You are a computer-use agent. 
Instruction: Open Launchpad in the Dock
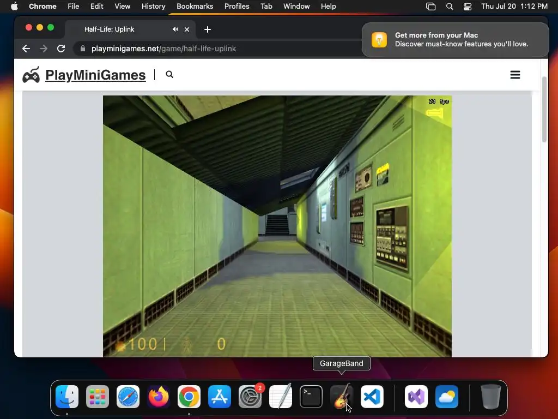(x=98, y=397)
